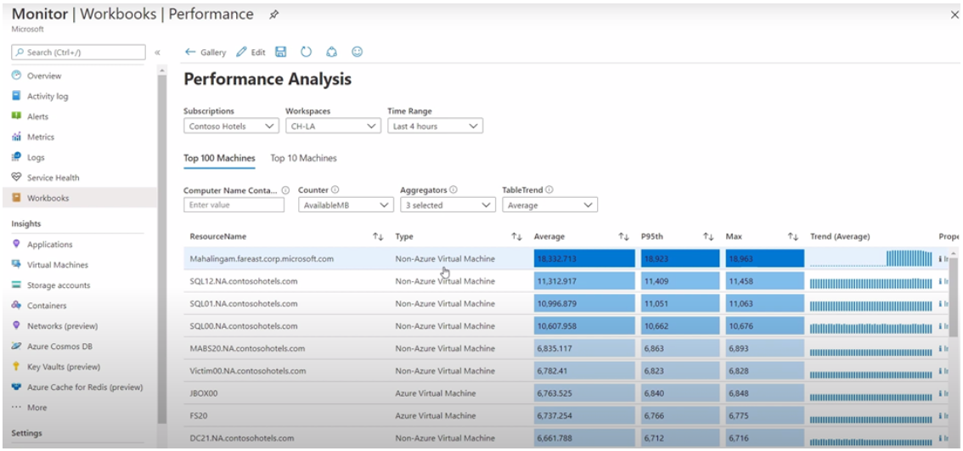Collapse the left navigation menu
963x451 pixels.
point(157,52)
